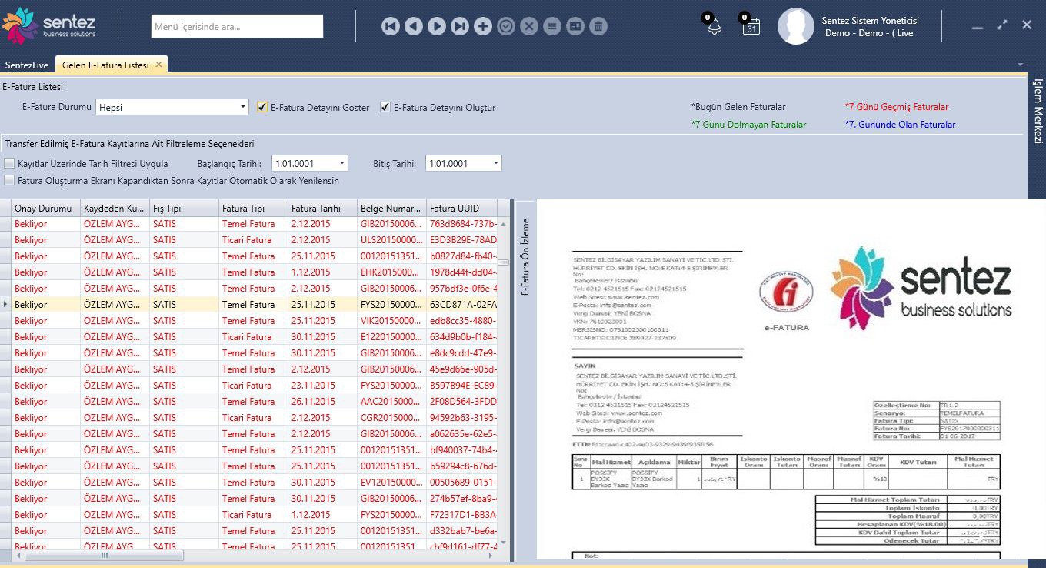Switch to the SentezLive tab
The height and width of the screenshot is (568, 1046).
(x=27, y=65)
